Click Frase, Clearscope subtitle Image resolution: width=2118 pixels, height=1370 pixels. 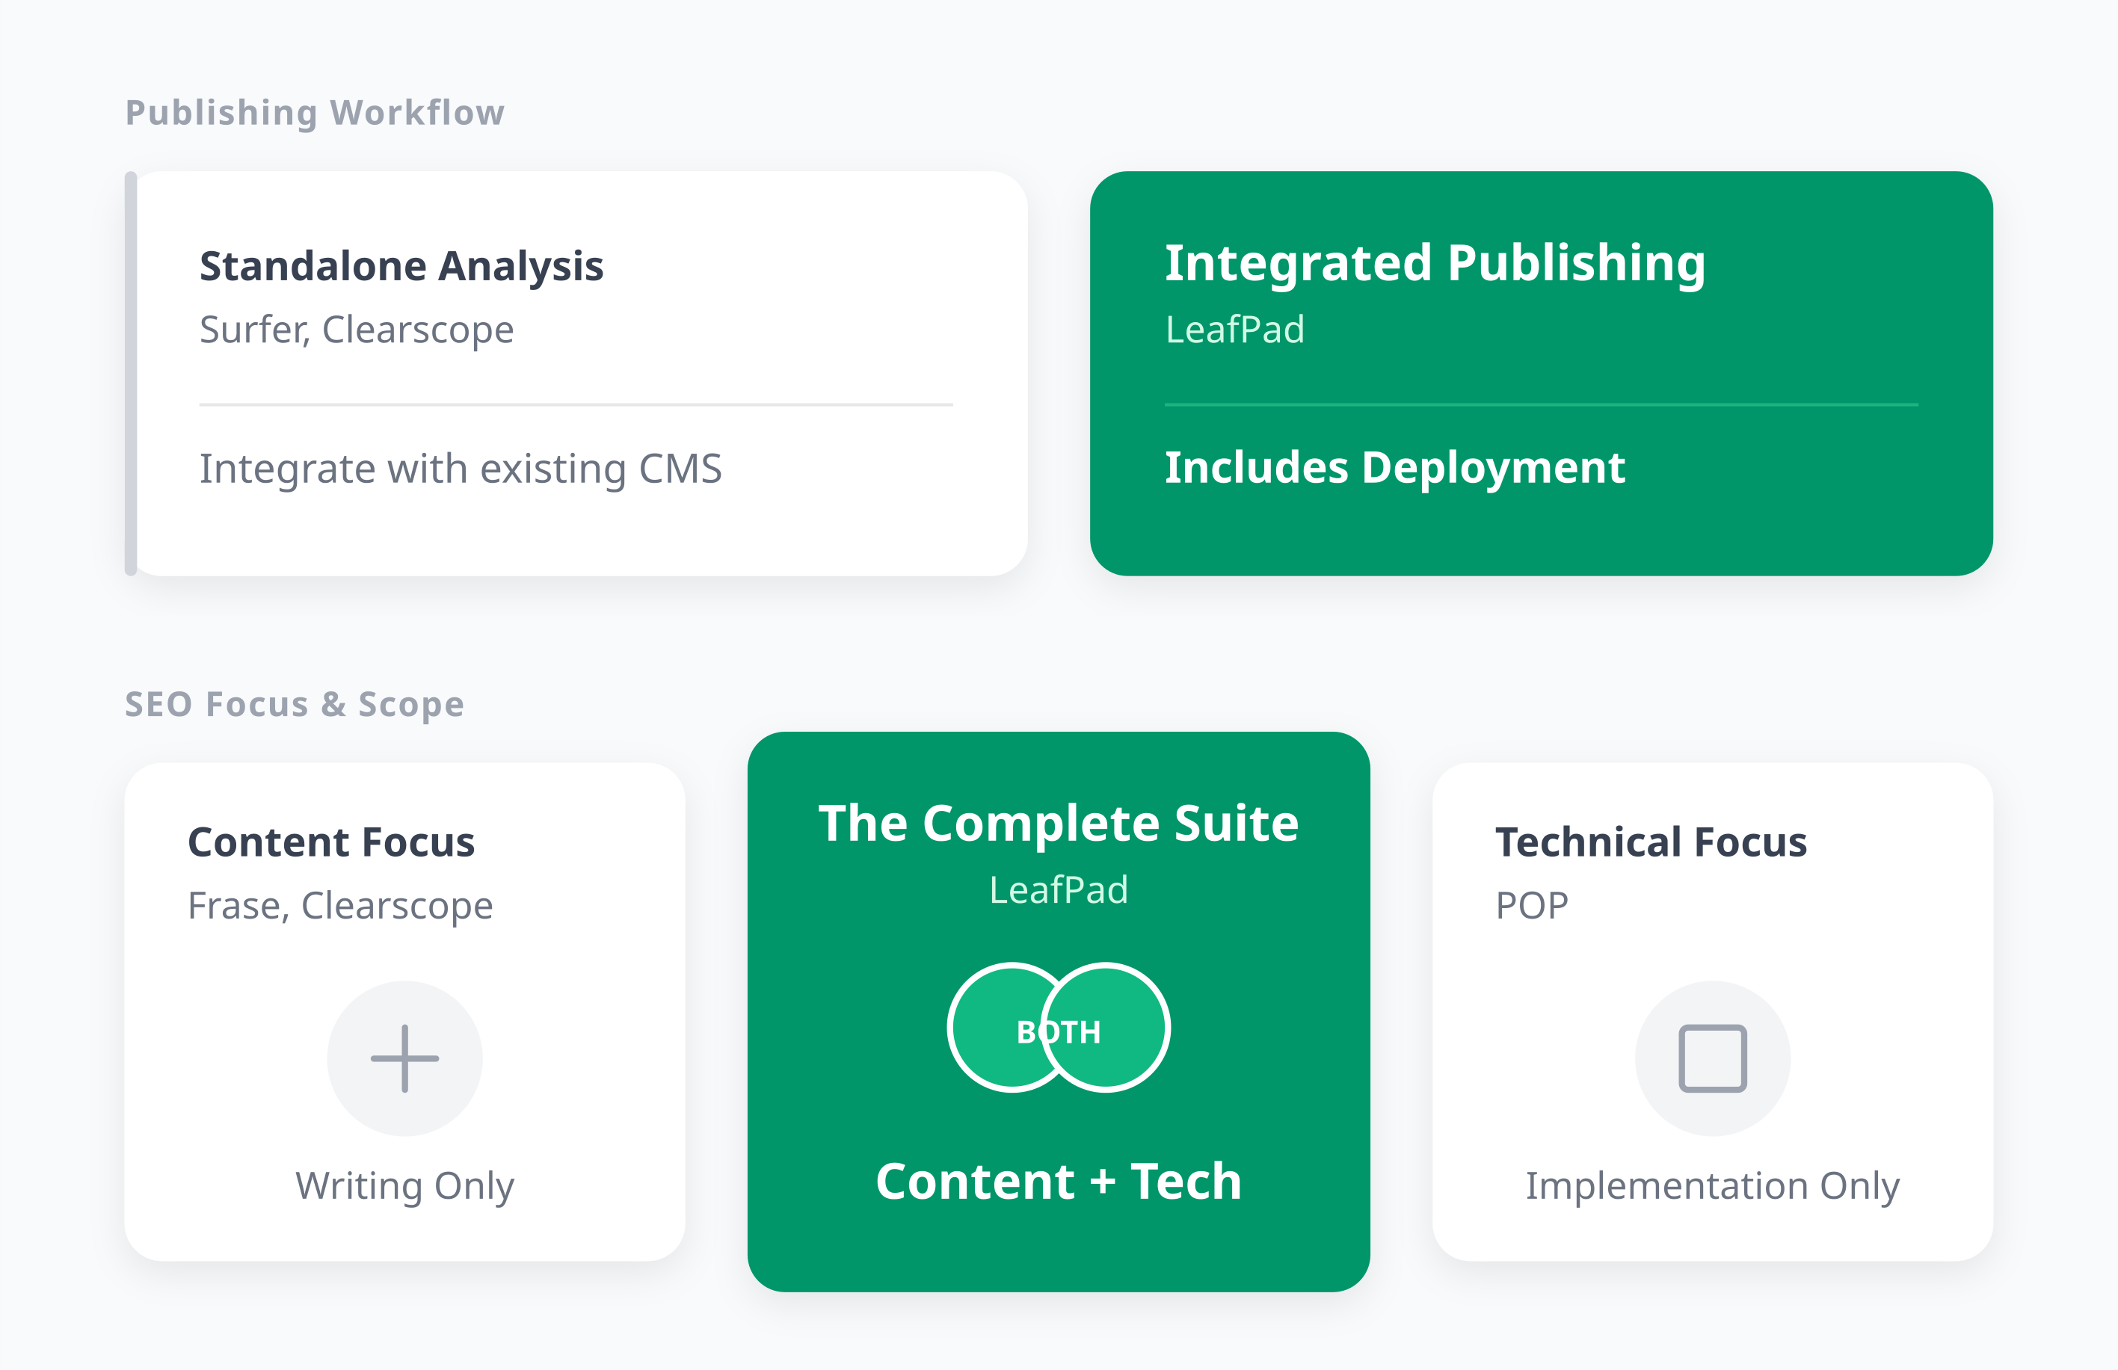pos(340,907)
